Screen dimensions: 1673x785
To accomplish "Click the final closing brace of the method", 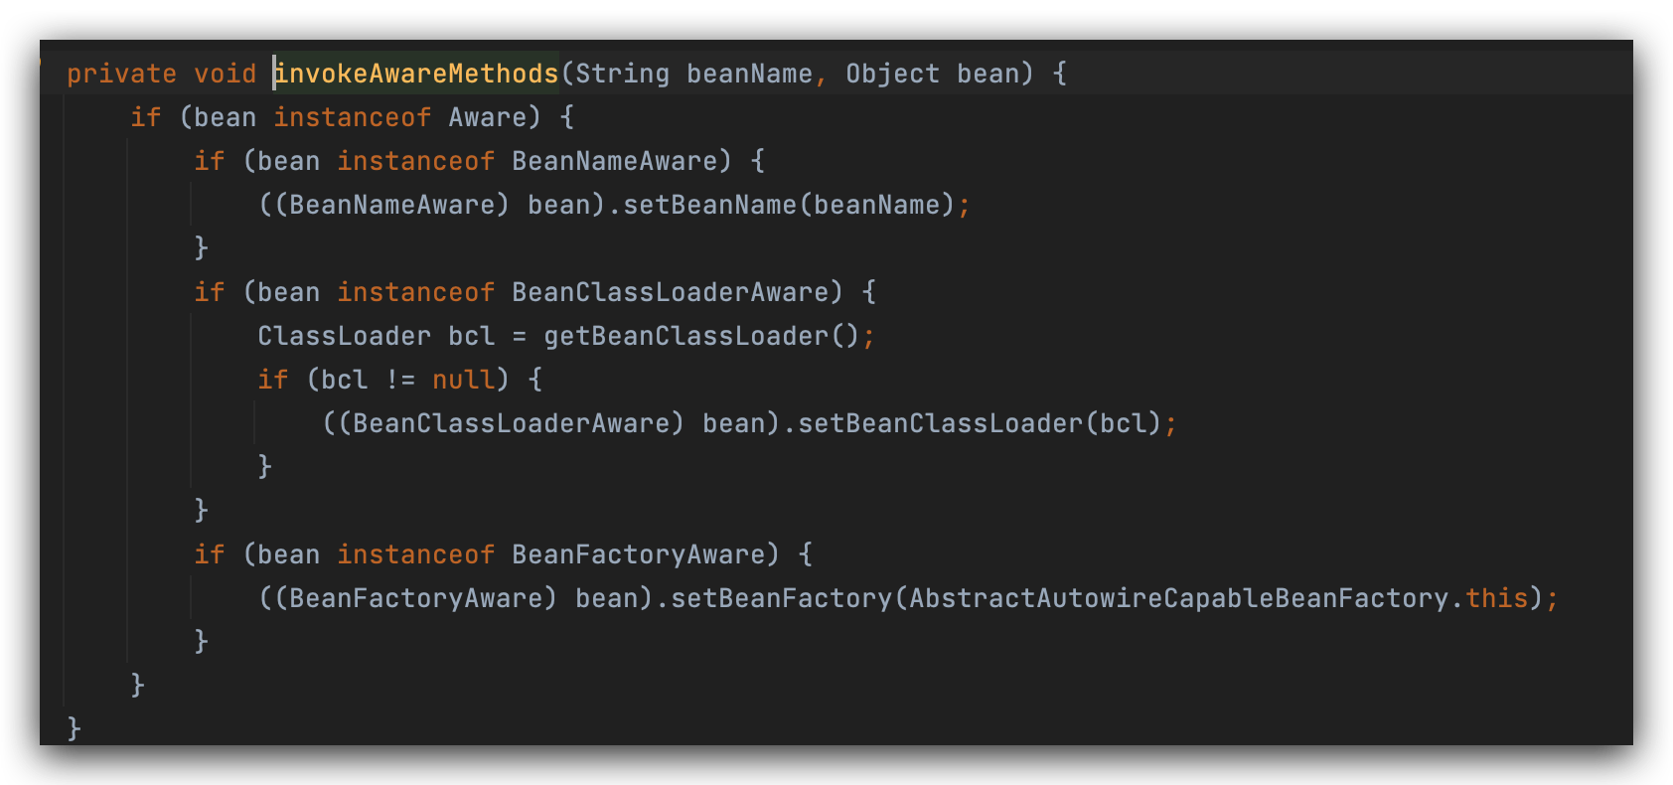I will pos(74,728).
